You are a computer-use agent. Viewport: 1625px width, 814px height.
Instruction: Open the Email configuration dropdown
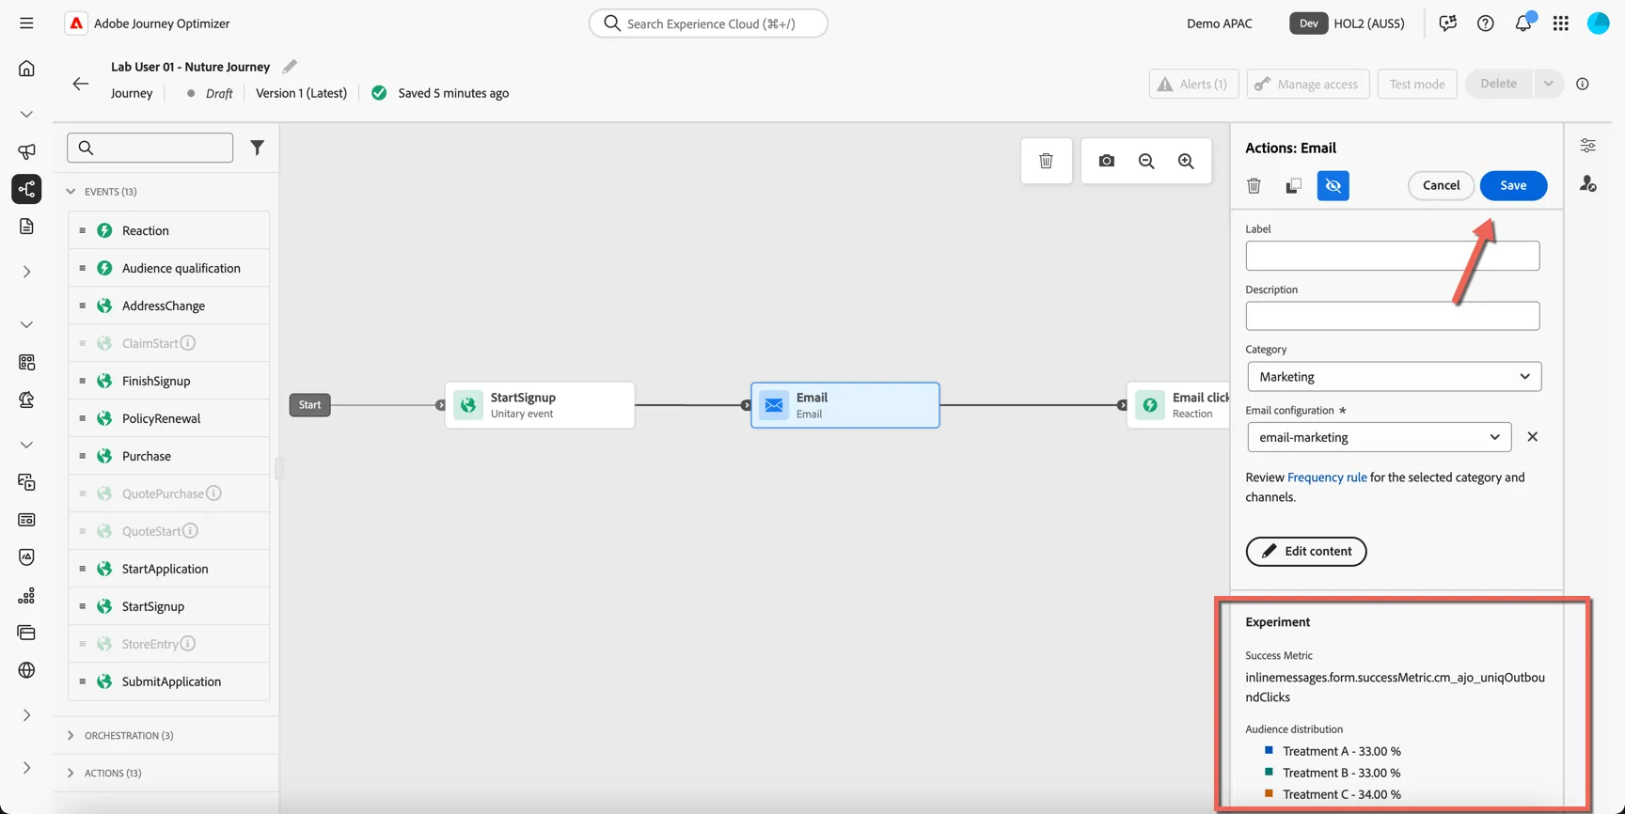point(1379,437)
